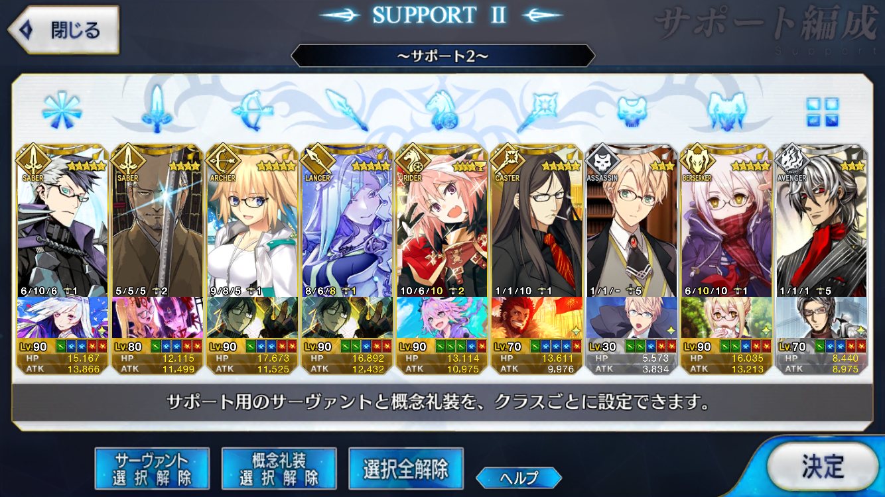The height and width of the screenshot is (497, 885).
Task: Open ヘルプ help
Action: [519, 477]
